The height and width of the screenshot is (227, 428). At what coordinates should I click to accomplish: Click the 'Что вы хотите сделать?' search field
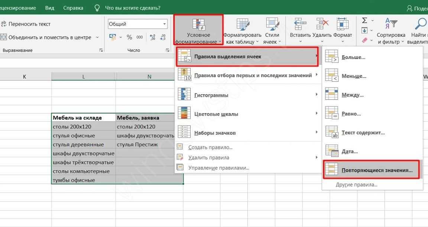pos(133,8)
